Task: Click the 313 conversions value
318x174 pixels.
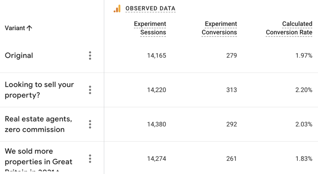Action: [x=232, y=90]
